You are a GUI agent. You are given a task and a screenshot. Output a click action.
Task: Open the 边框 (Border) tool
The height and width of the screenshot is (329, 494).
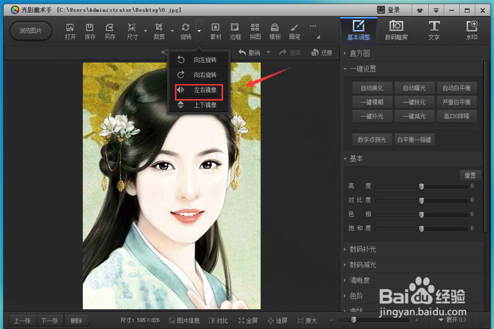point(235,32)
